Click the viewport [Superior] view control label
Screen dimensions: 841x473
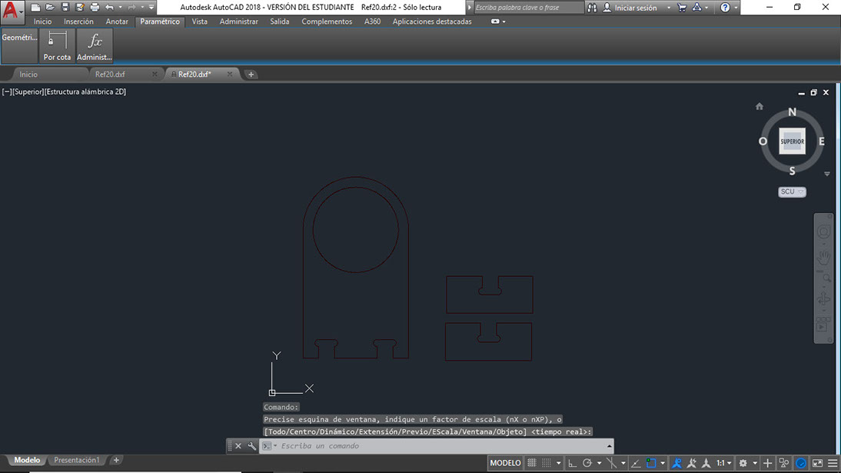click(28, 92)
